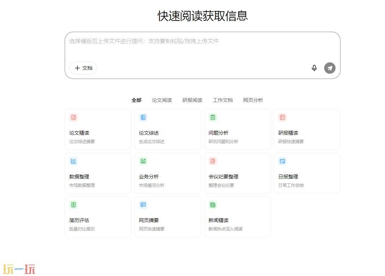Open the 工作文档 tab

tap(223, 100)
